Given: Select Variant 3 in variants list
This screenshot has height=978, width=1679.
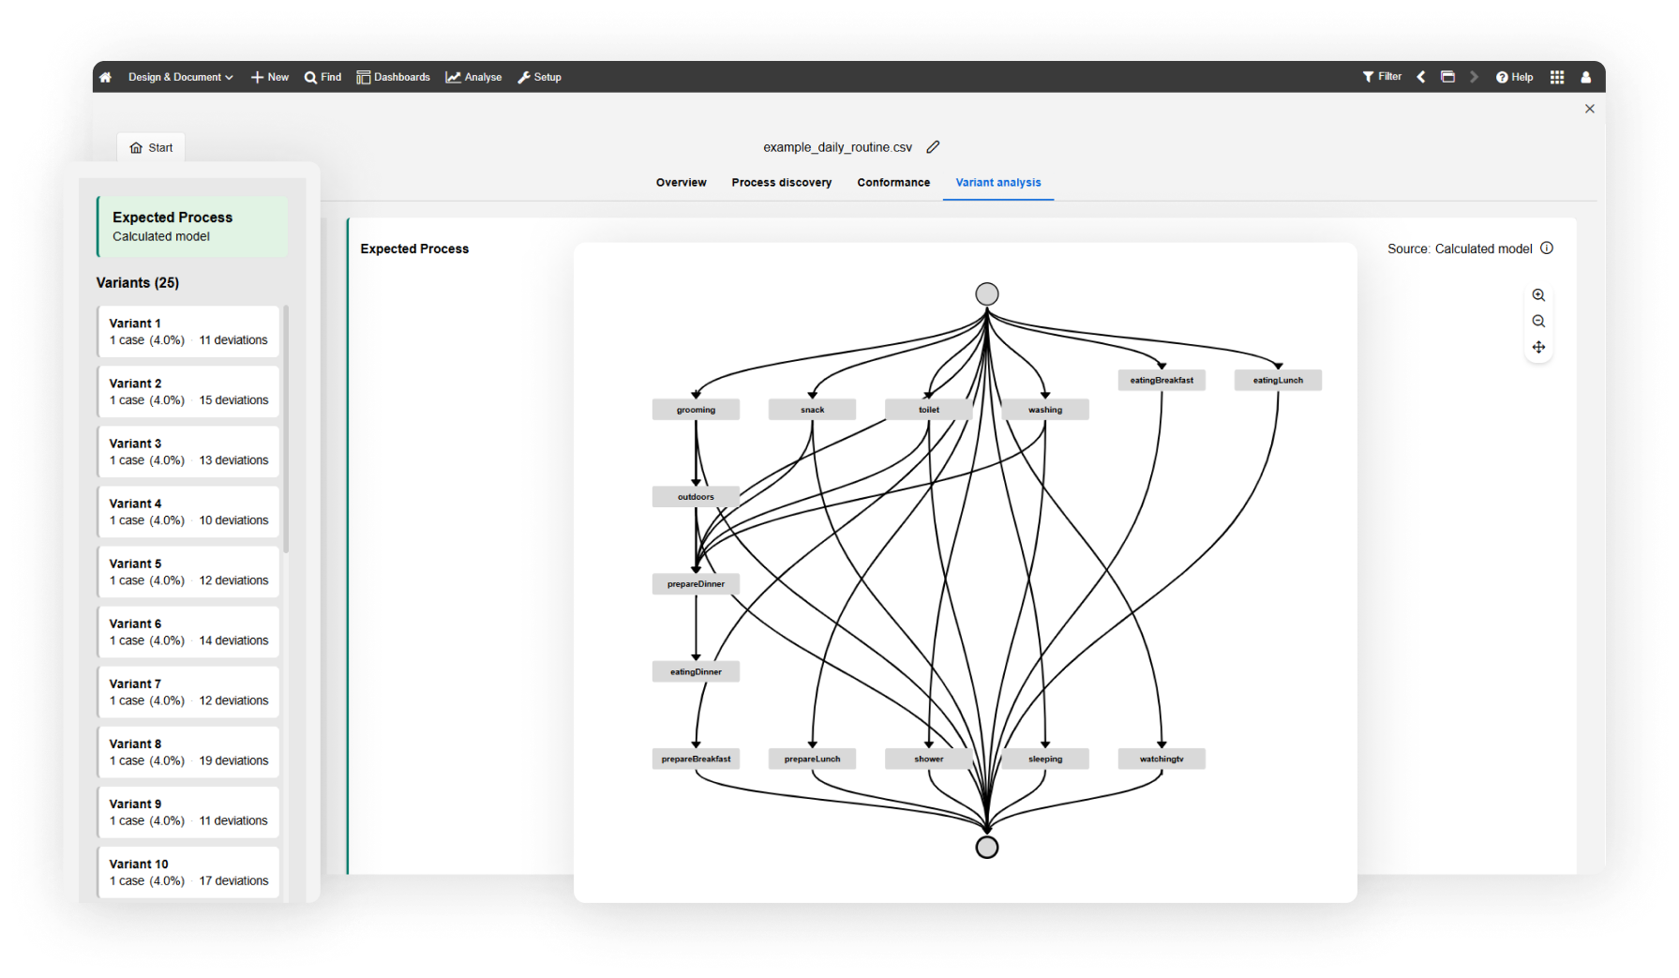Looking at the screenshot, I should 188,452.
